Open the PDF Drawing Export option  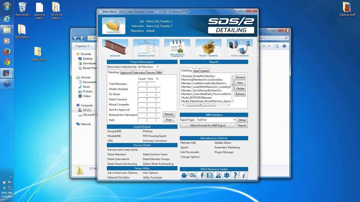[x=154, y=136]
